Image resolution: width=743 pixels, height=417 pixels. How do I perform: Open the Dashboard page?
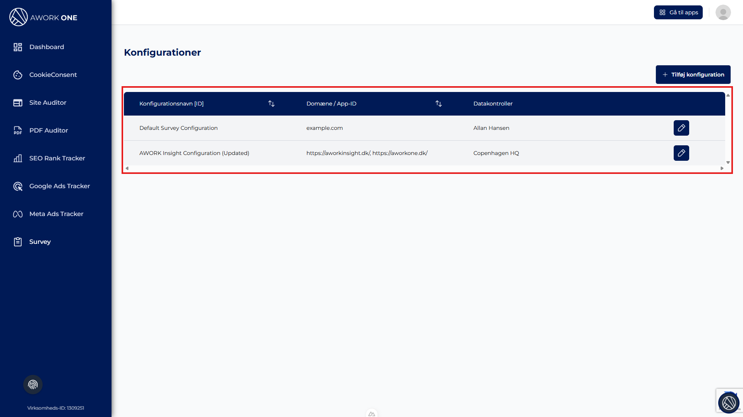click(46, 47)
